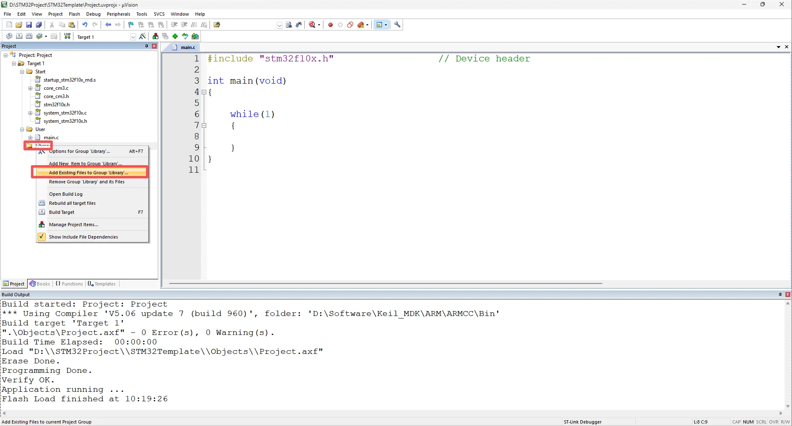Open Options for Target magic wand icon
Screen dimensions: 792x426
point(143,37)
